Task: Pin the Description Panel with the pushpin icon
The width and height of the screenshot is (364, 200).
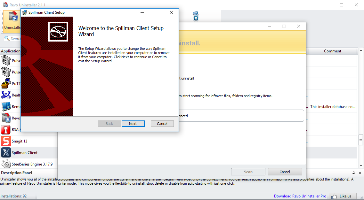Action: pyautogui.click(x=353, y=173)
